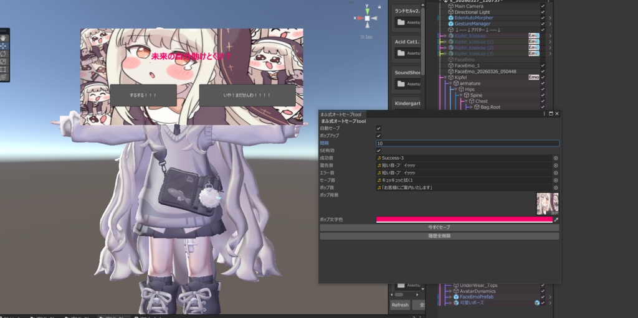Click the Iso projection label
Viewport: 638px width, 318px height.
[x=366, y=37]
